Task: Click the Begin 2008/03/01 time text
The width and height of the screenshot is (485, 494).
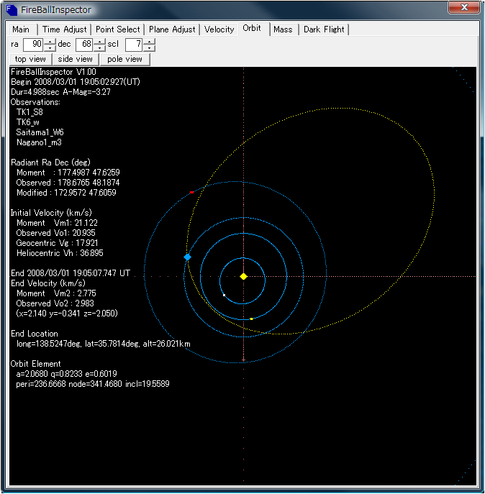Action: click(x=76, y=82)
